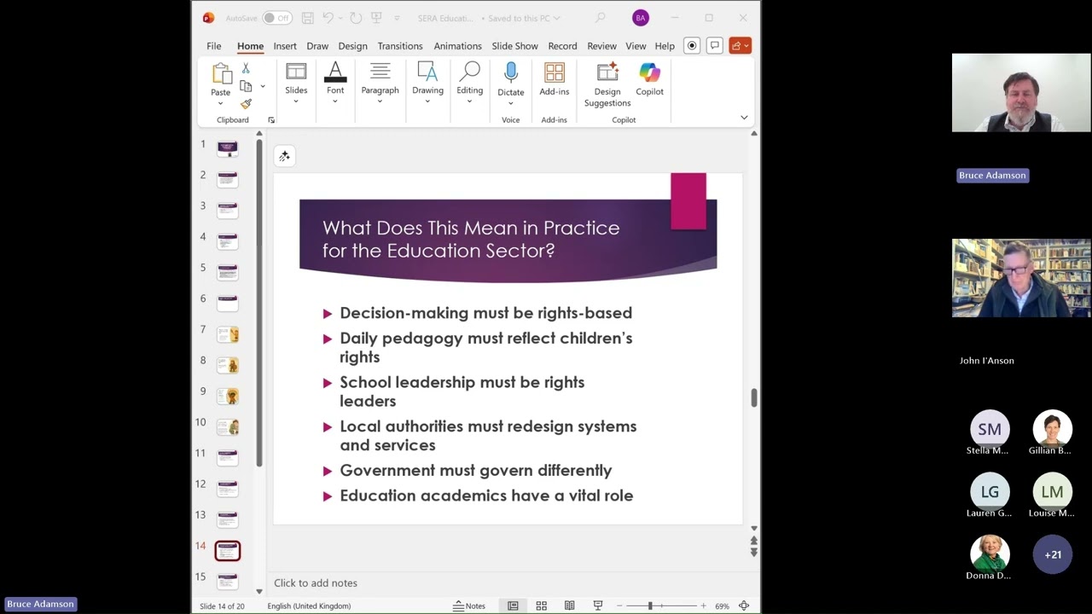
Task: Open the Copilot icon
Action: pos(649,73)
